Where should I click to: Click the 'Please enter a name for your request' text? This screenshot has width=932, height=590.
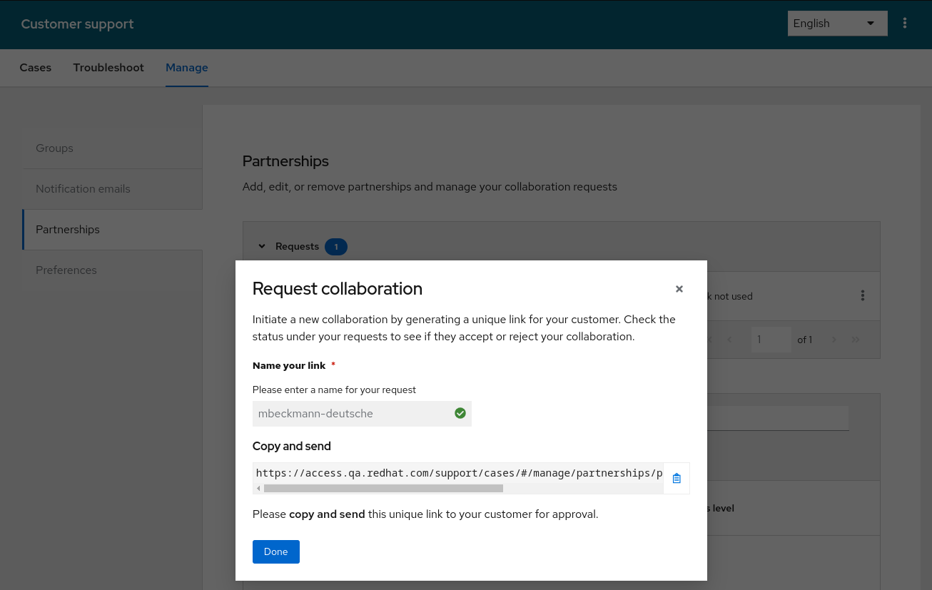pyautogui.click(x=334, y=390)
